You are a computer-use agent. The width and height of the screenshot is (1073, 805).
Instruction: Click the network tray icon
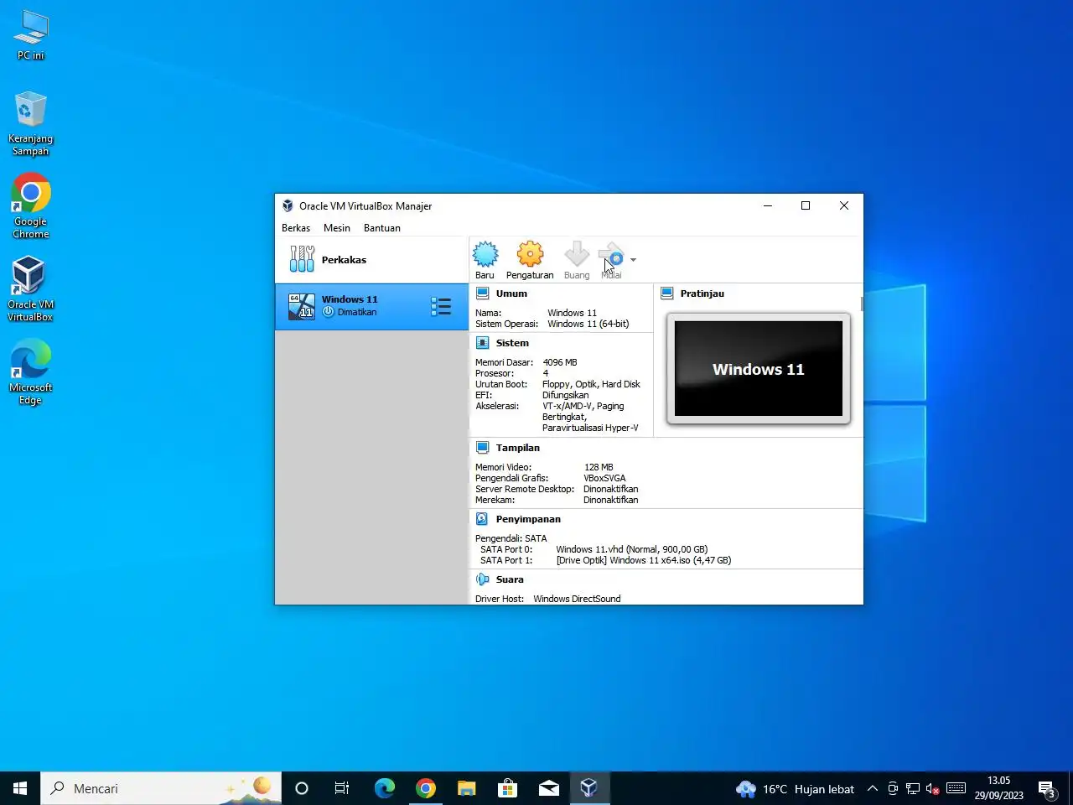point(913,788)
